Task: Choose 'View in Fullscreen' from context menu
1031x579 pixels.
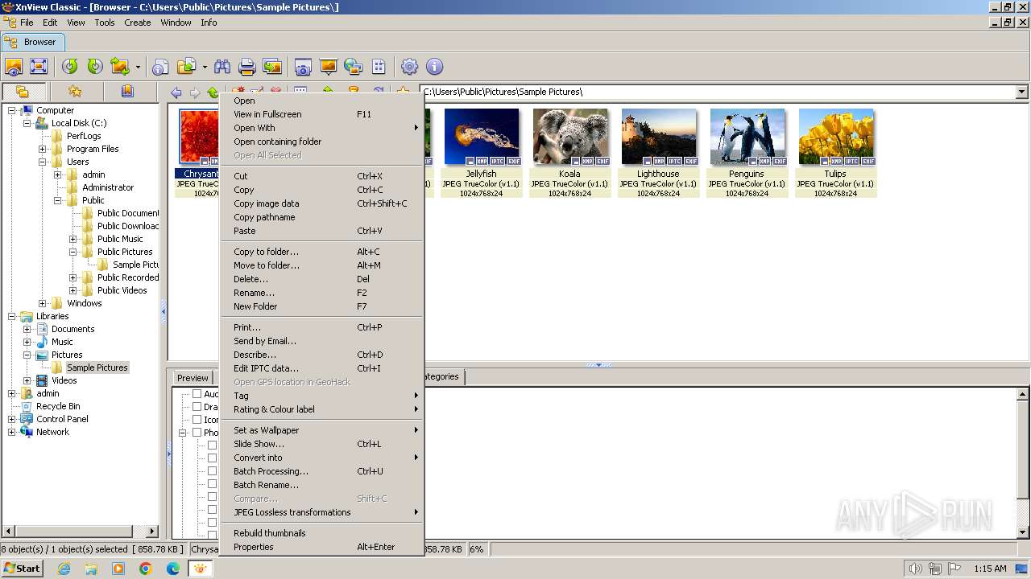Action: coord(322,114)
